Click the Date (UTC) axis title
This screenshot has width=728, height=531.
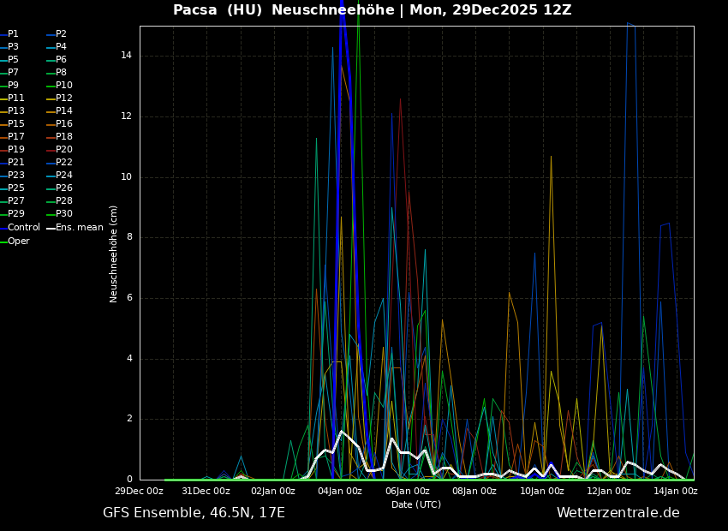tap(416, 504)
